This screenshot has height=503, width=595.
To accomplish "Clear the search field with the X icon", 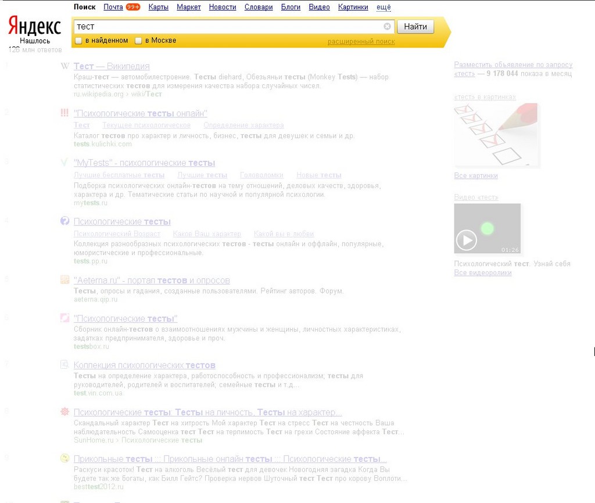I will tap(388, 26).
